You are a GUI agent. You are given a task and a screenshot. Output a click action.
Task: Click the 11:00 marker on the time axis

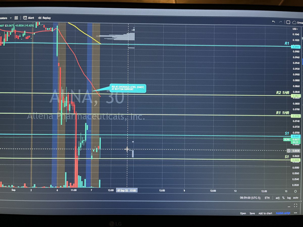(74, 190)
